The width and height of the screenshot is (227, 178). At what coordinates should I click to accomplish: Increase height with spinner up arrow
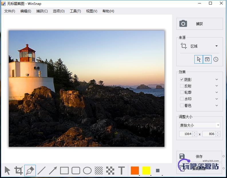coord(218,132)
